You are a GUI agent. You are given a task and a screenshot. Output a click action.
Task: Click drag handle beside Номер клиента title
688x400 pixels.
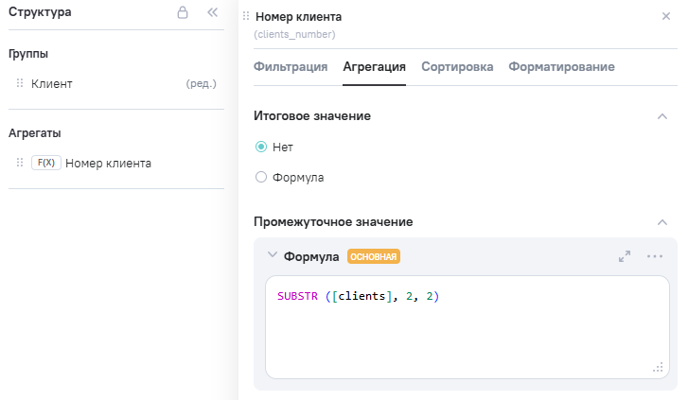coord(247,16)
